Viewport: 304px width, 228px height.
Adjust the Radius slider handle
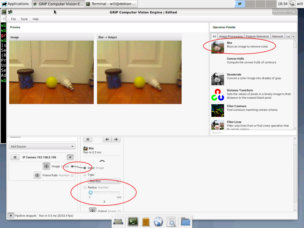(x=91, y=192)
